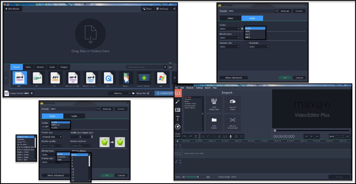Open the File menu in Video Editor
Screen dimensions: 356x184
tap(177, 88)
